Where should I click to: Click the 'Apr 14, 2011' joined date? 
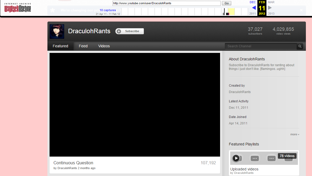tap(238, 123)
